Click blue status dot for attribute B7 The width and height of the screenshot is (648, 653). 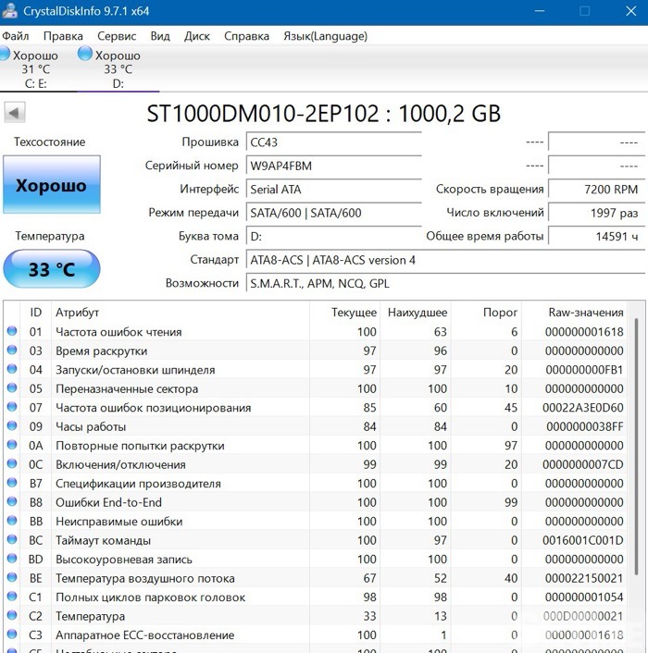point(12,483)
